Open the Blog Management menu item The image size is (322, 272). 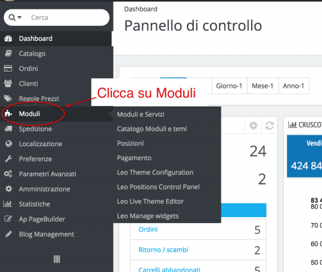click(x=56, y=234)
